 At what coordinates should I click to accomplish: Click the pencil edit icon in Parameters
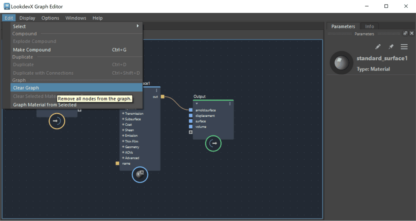(x=378, y=47)
